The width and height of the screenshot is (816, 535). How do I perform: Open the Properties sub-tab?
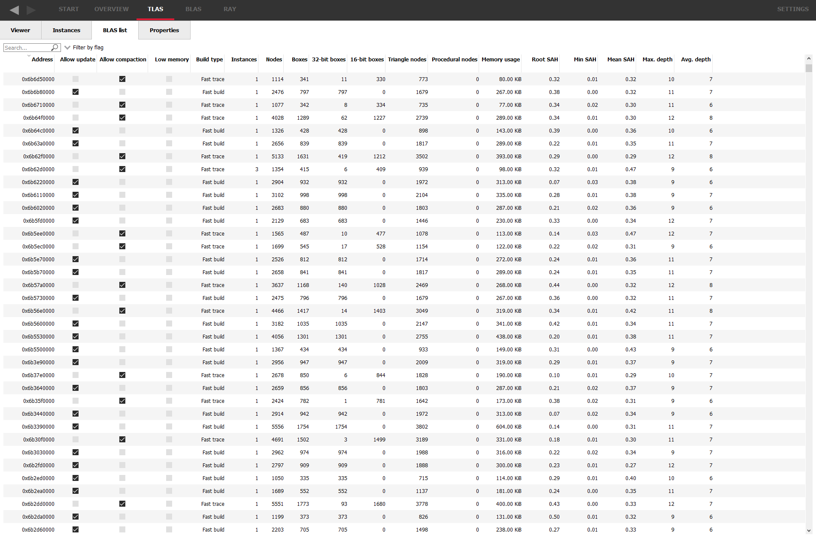164,30
